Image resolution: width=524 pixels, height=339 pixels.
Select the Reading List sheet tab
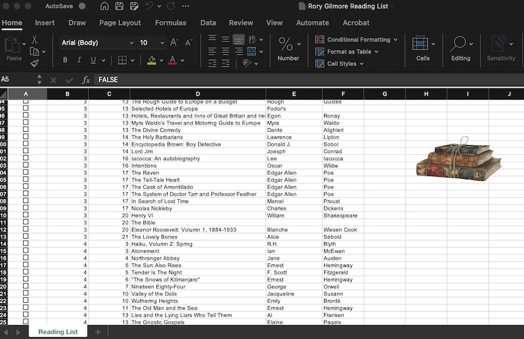coord(58,332)
